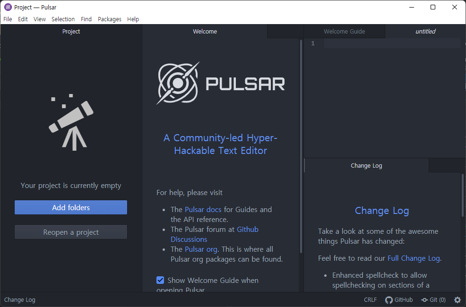Open the Full Change Log link
The height and width of the screenshot is (307, 466).
(414, 258)
